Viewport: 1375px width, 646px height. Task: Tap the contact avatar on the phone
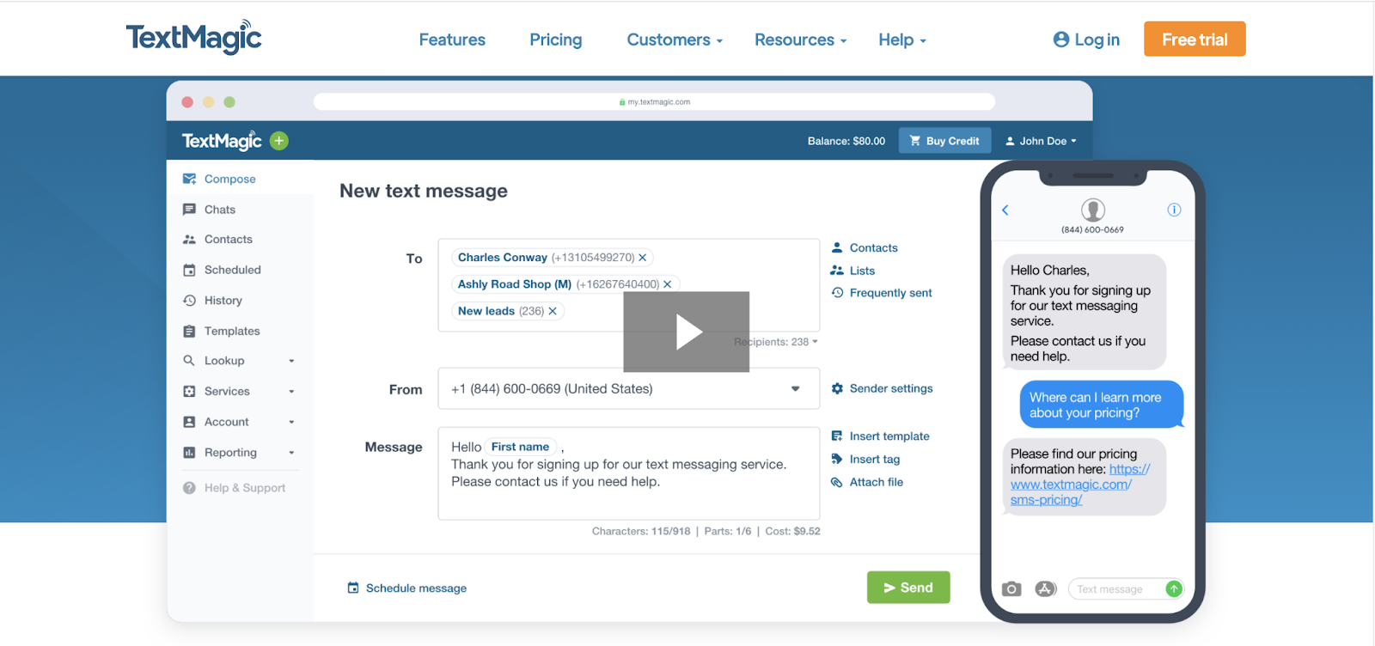[x=1092, y=210]
